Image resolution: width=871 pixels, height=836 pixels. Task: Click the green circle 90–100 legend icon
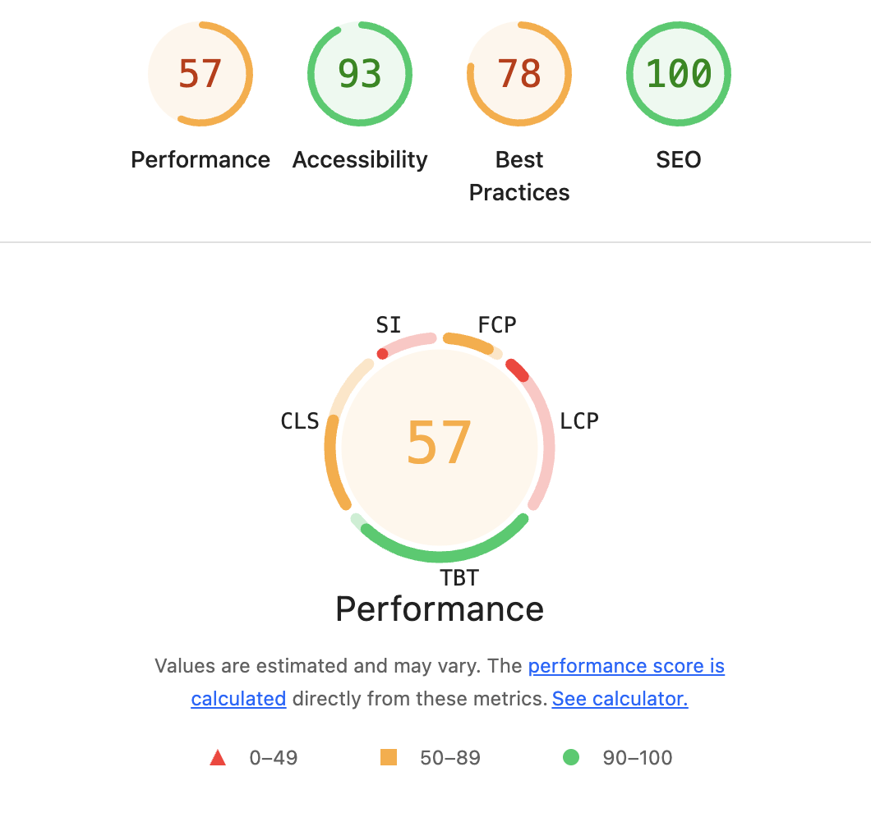tap(570, 757)
